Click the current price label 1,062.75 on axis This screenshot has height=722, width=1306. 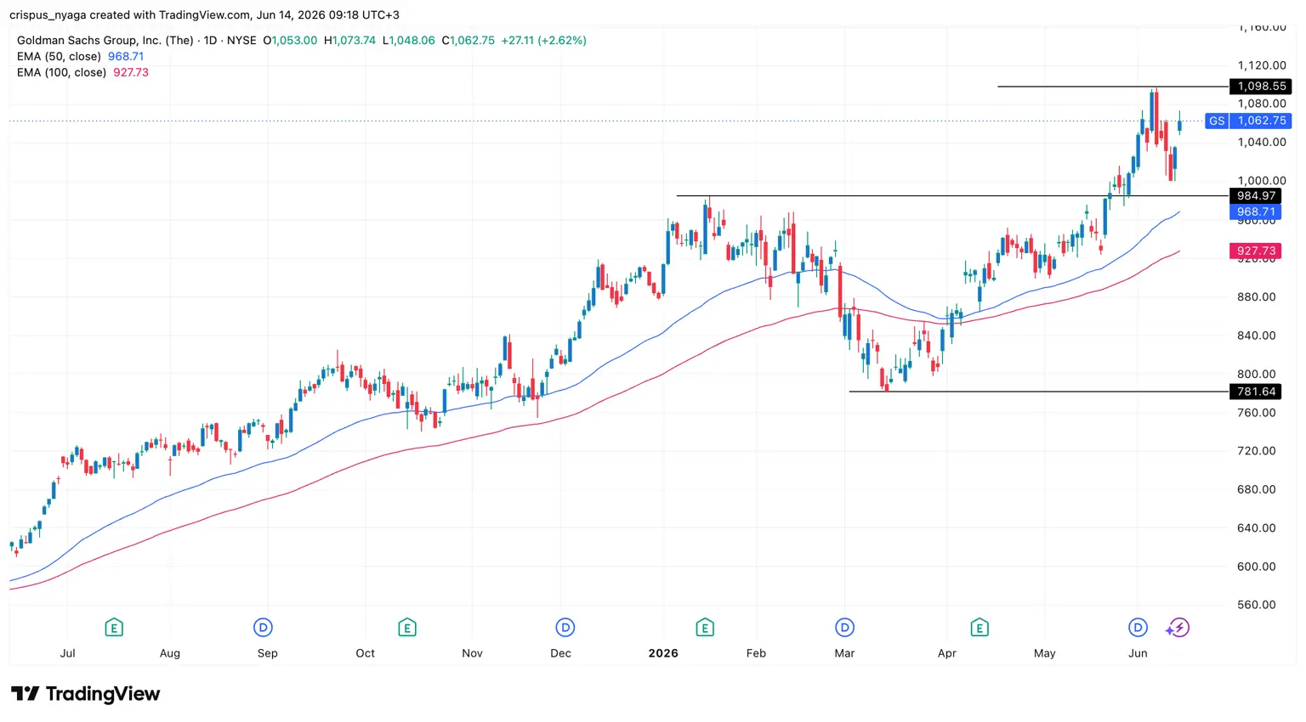pyautogui.click(x=1261, y=121)
